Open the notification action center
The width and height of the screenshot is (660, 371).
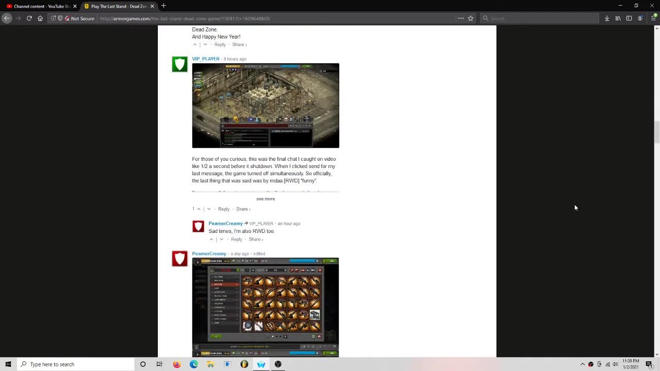point(649,364)
